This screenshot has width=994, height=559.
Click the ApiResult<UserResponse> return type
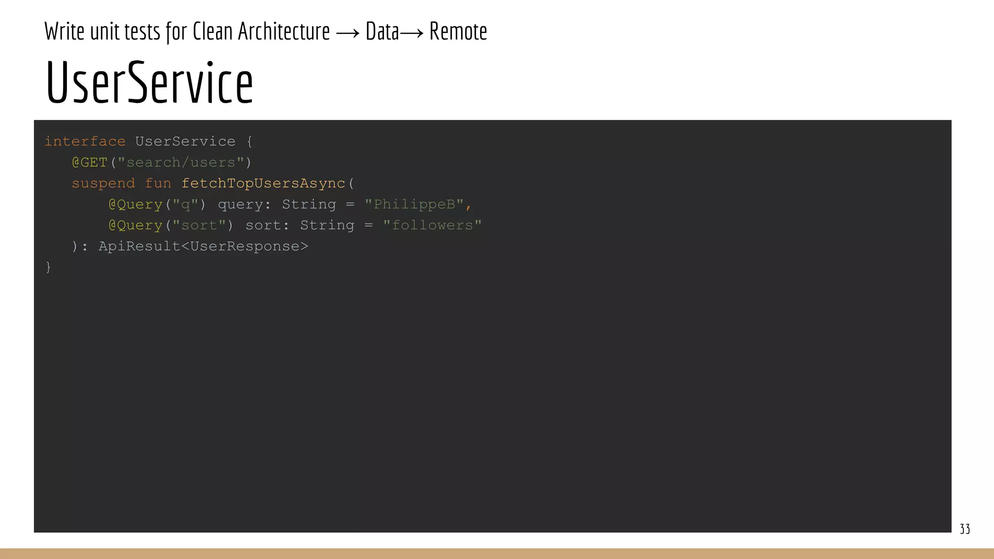203,246
